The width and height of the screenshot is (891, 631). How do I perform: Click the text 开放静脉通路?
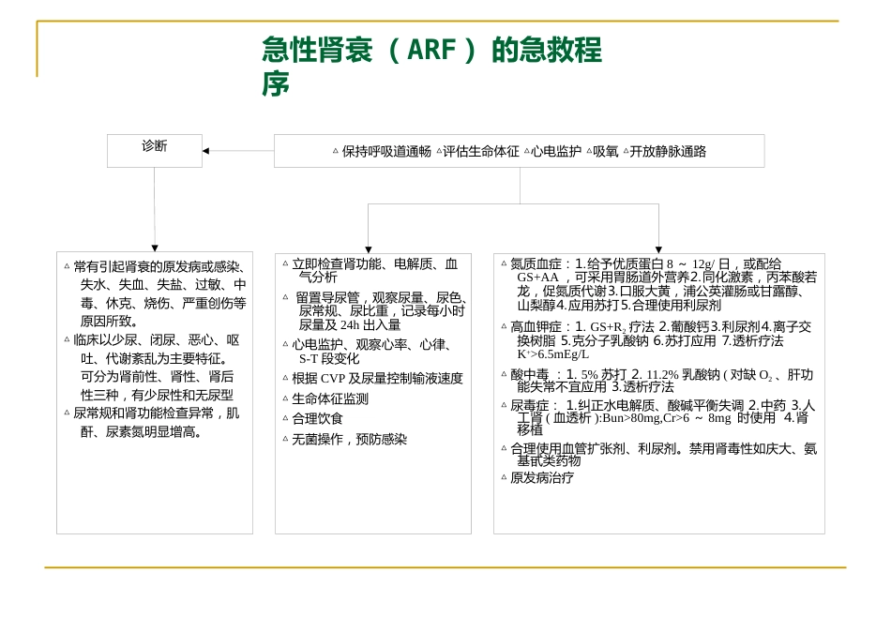[668, 152]
